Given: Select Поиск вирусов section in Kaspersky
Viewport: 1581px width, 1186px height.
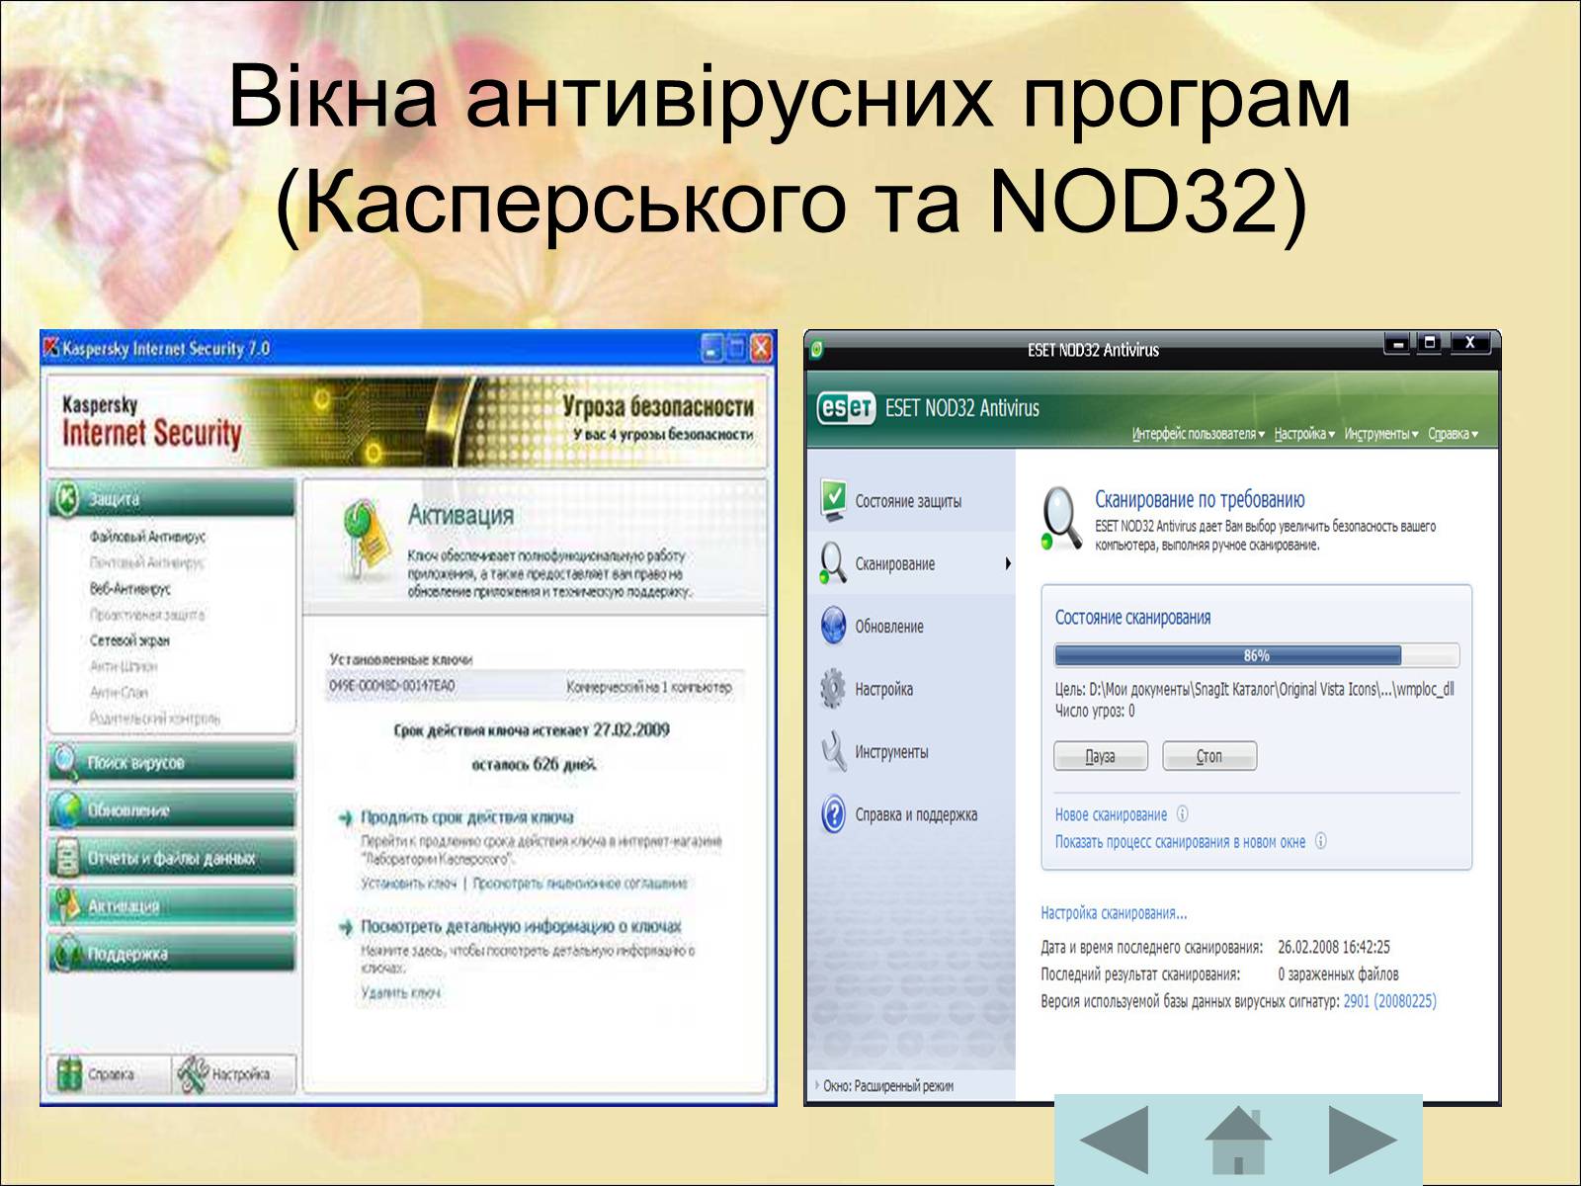Looking at the screenshot, I should click(x=171, y=762).
